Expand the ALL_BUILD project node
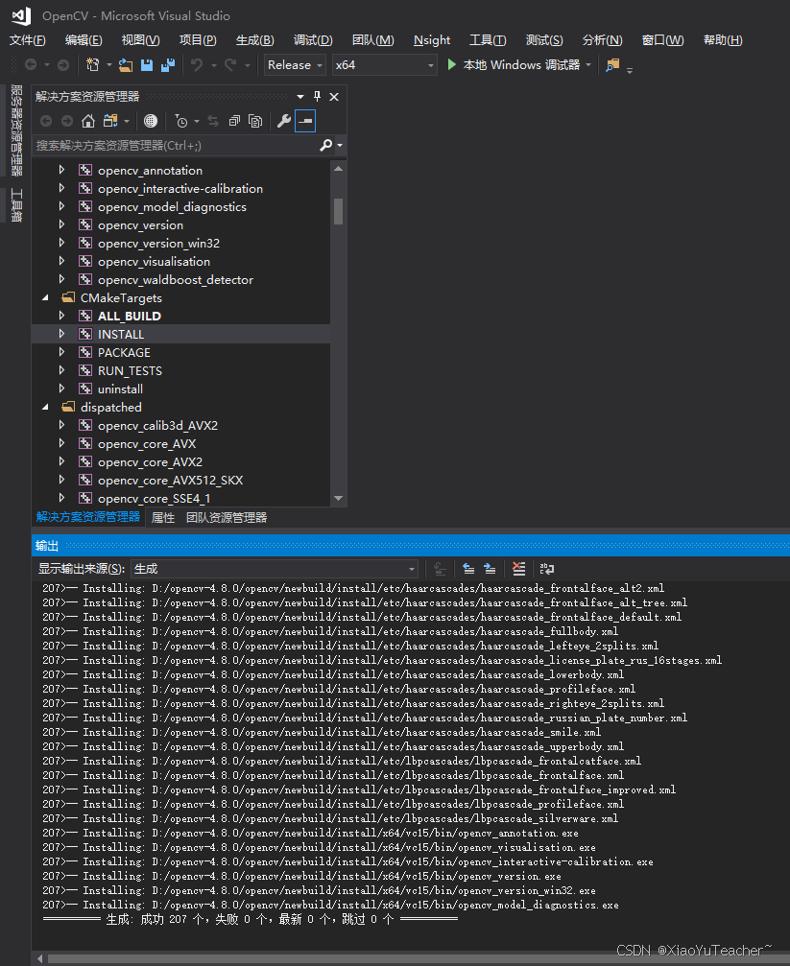This screenshot has width=790, height=966. (61, 316)
